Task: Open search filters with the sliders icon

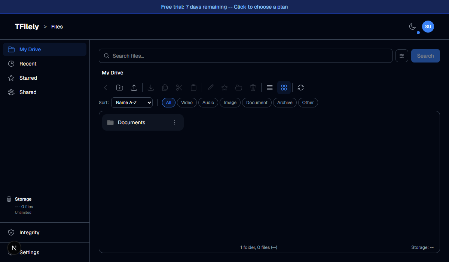Action: point(402,56)
